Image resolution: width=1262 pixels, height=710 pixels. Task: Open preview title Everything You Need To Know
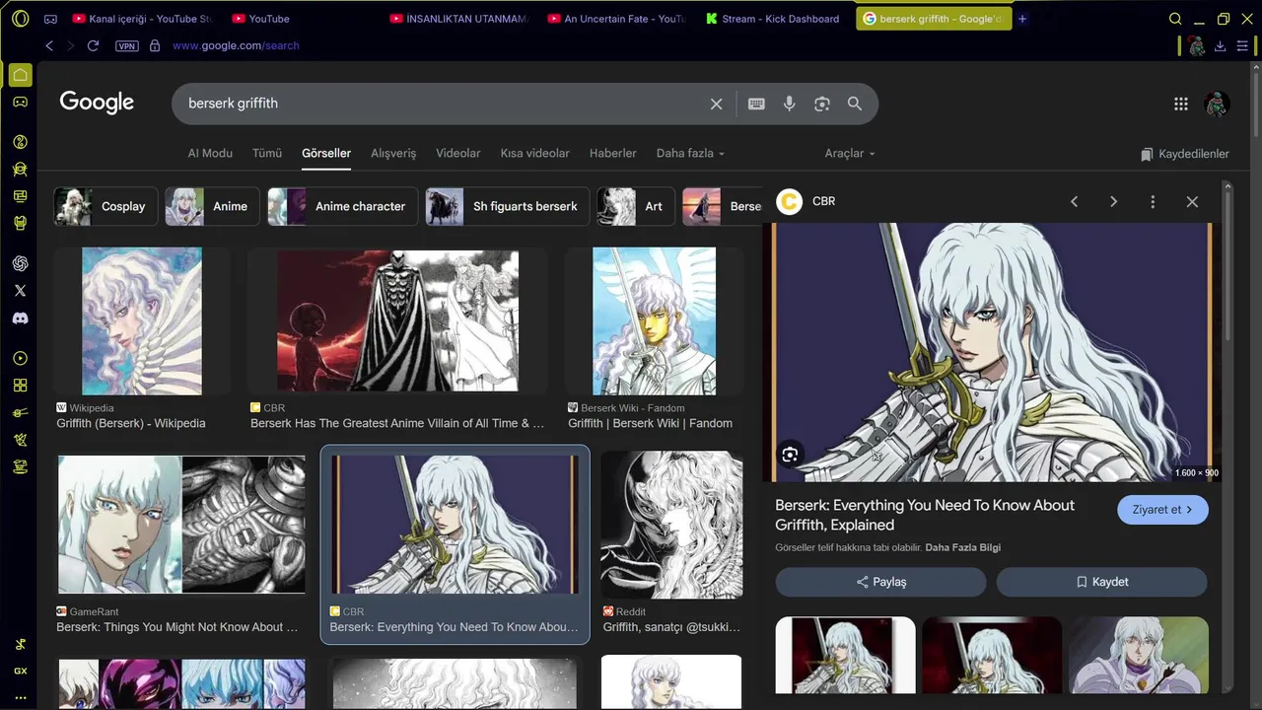click(925, 515)
